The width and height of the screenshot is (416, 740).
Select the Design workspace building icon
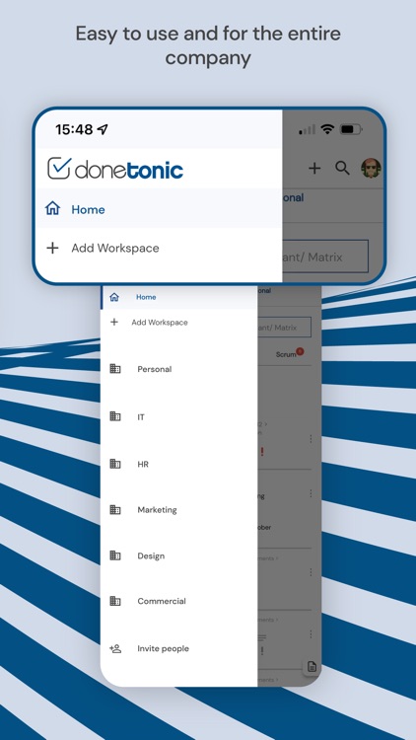(x=115, y=555)
